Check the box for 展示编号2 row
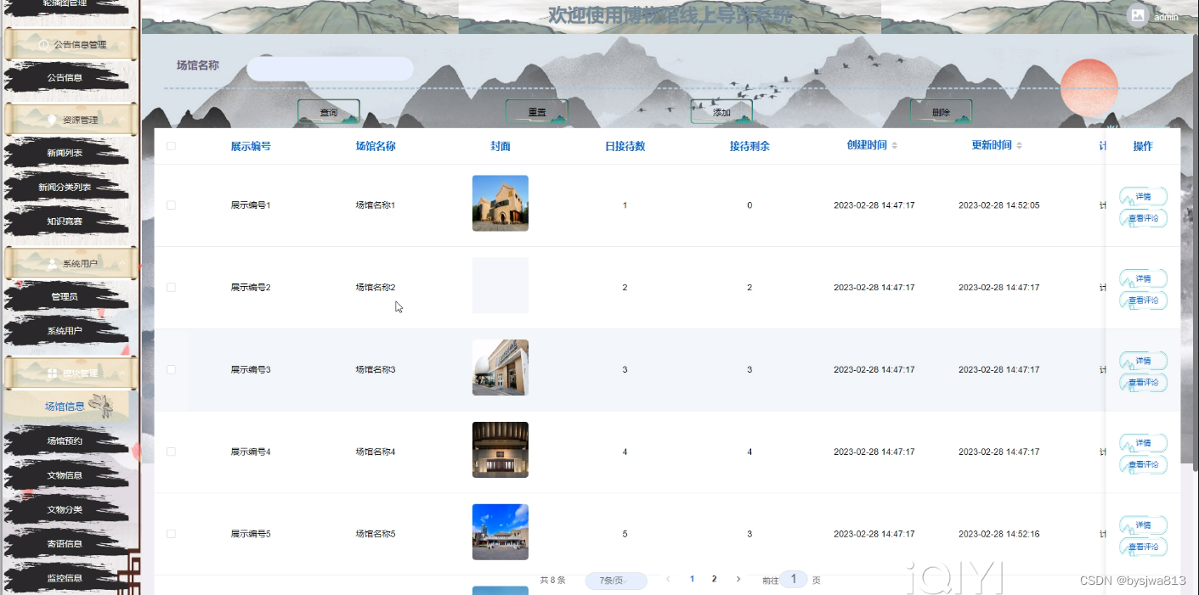This screenshot has width=1199, height=595. tap(171, 288)
